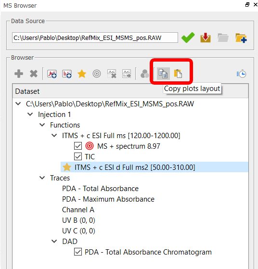258x269 pixels.
Task: Click the Copy plots layout icon
Action: point(163,74)
